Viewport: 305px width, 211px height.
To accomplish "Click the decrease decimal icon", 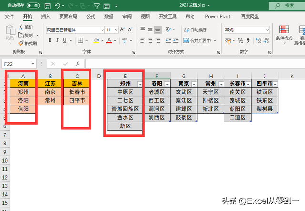I will pos(266,40).
